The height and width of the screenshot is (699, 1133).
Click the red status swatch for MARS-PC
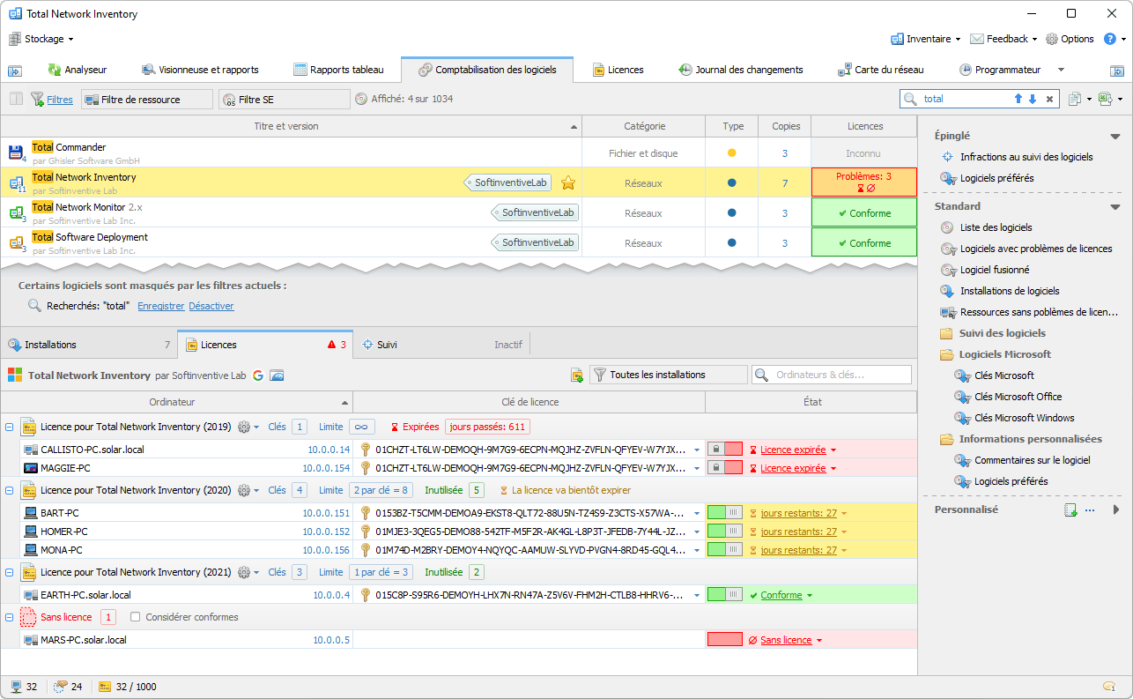tap(724, 640)
